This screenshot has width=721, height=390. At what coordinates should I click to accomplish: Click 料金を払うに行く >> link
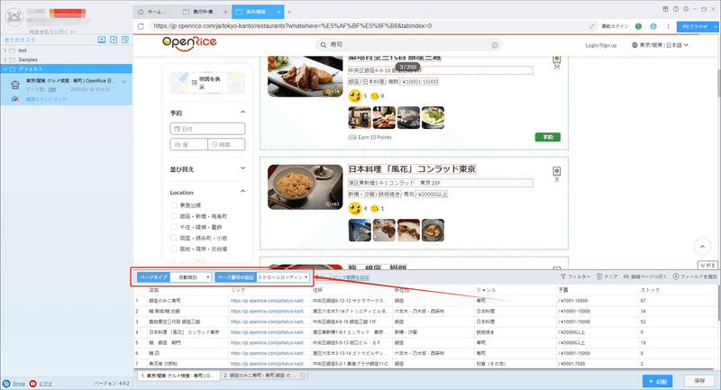click(x=52, y=32)
